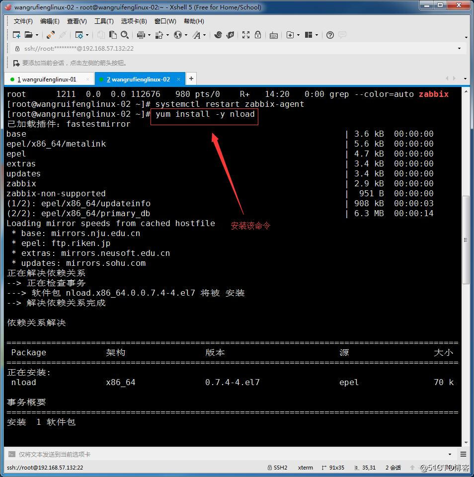Expand the Open folder dropdown arrow
Viewport: 474px width, 477px height.
(37, 35)
